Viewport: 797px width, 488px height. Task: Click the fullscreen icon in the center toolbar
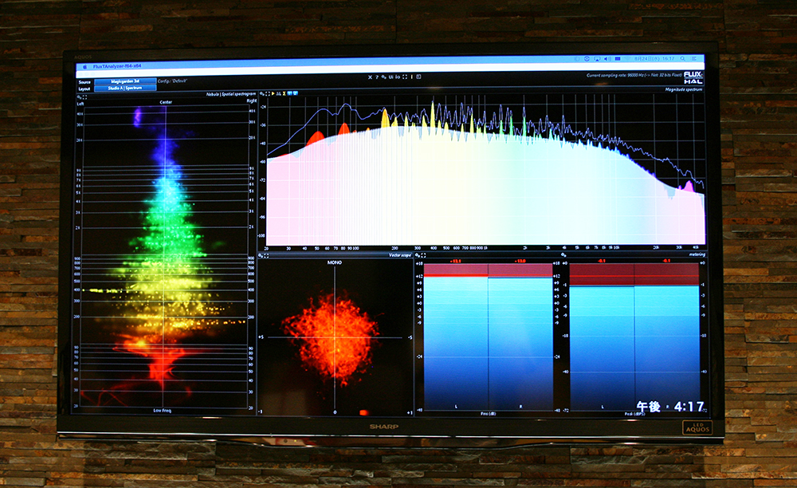406,77
